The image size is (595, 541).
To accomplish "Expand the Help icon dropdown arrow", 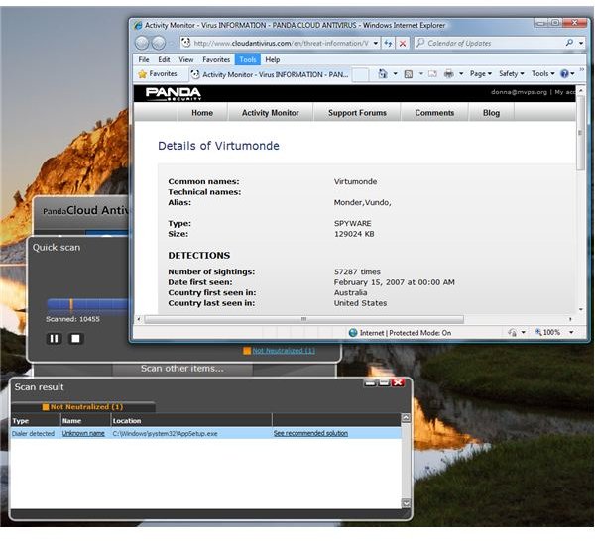I will (x=572, y=74).
